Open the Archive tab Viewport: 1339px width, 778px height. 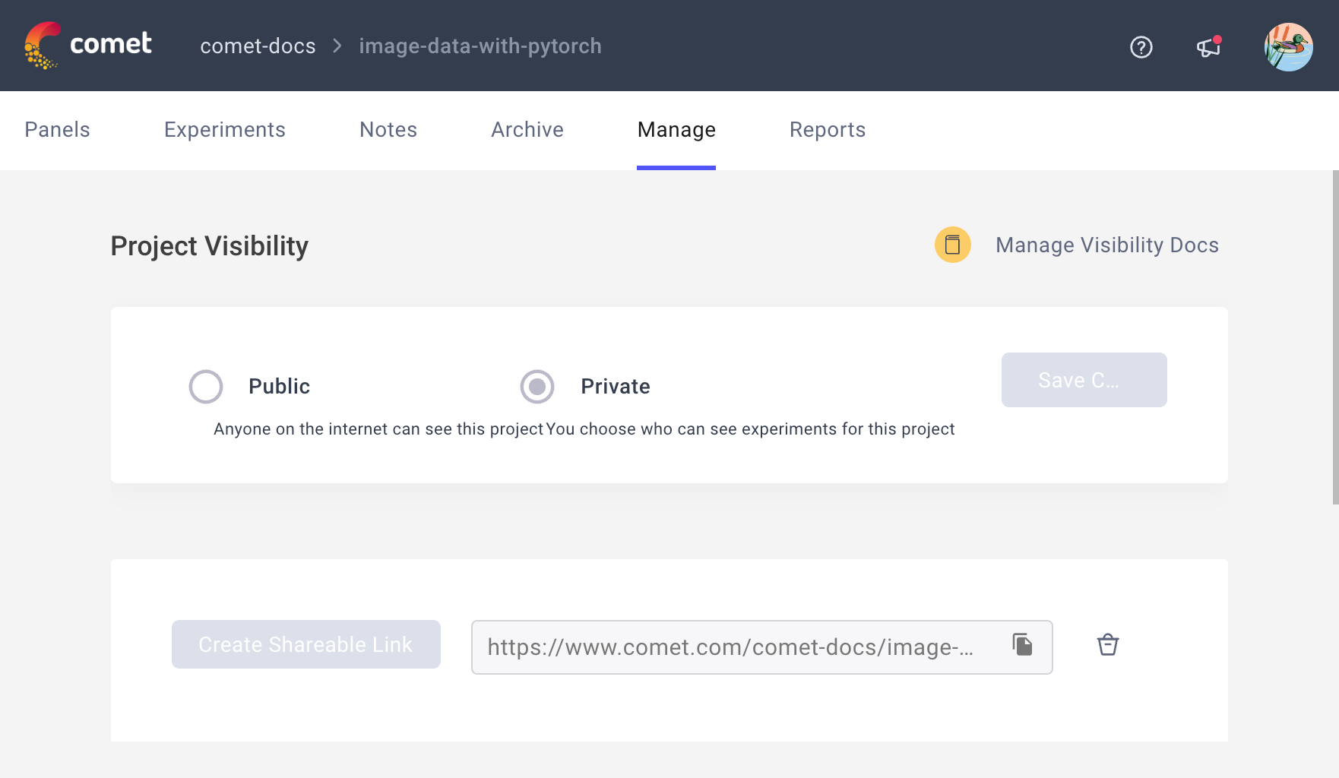pyautogui.click(x=527, y=129)
